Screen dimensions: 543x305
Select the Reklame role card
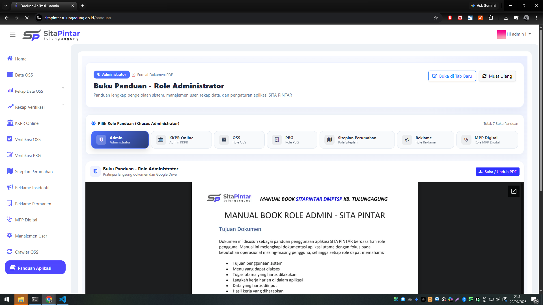(425, 140)
